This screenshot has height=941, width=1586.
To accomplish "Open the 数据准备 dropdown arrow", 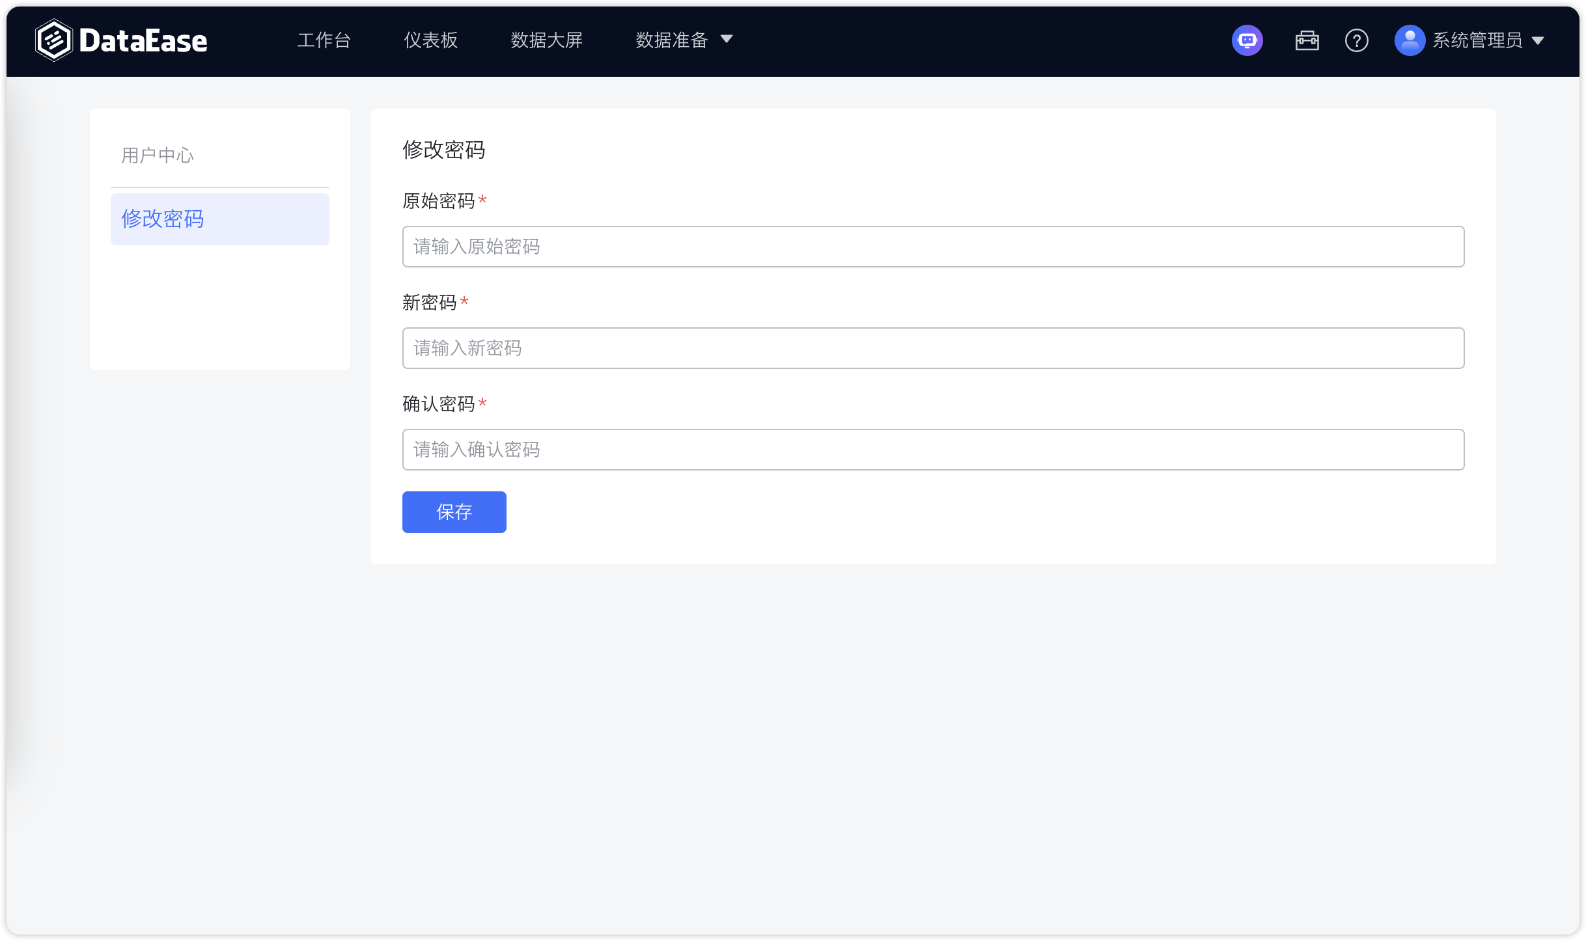I will pos(727,40).
